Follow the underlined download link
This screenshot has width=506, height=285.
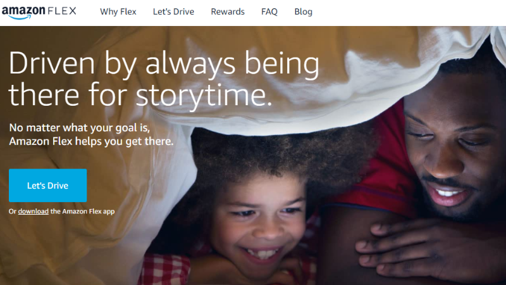pos(33,211)
